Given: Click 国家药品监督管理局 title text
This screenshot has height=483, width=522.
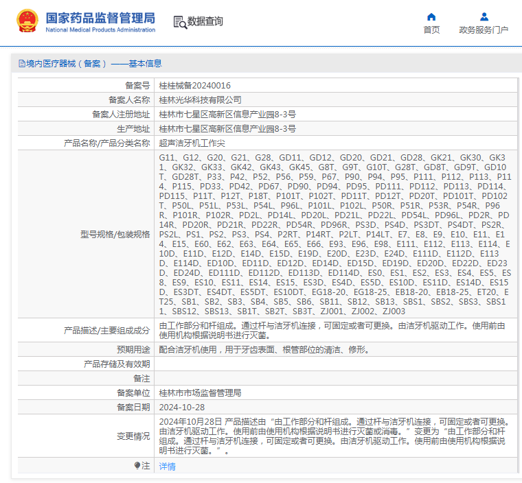Looking at the screenshot, I should coord(100,18).
